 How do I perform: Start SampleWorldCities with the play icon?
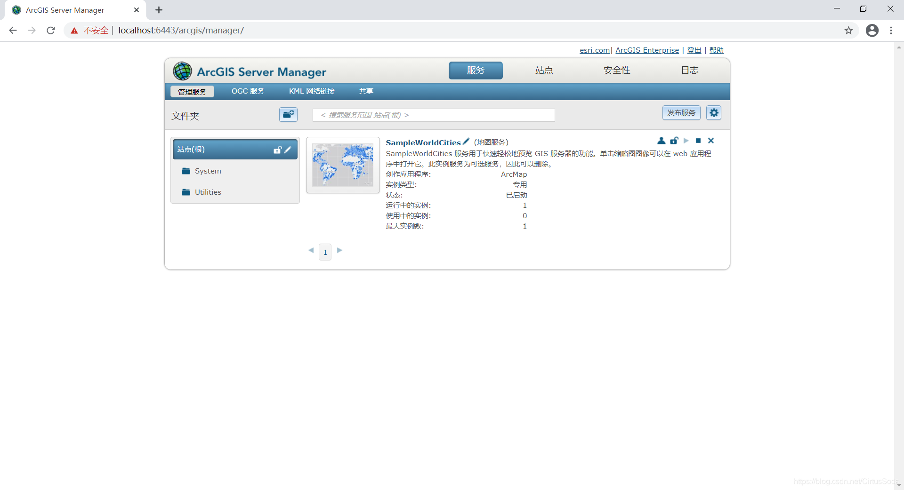[686, 141]
